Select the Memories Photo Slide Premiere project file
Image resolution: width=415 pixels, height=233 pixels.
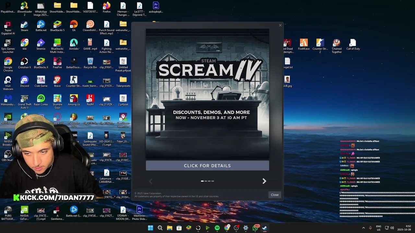tap(139, 213)
